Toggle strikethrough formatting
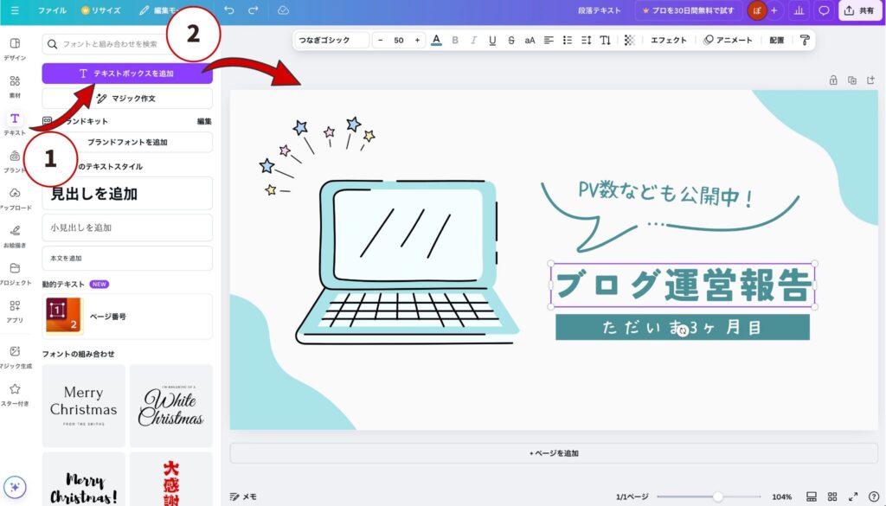This screenshot has width=886, height=506. coord(510,40)
